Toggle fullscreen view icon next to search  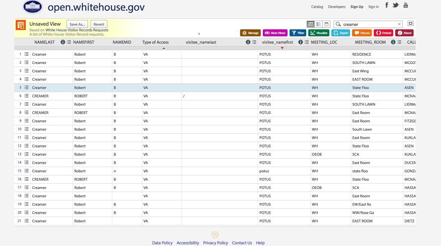click(411, 24)
